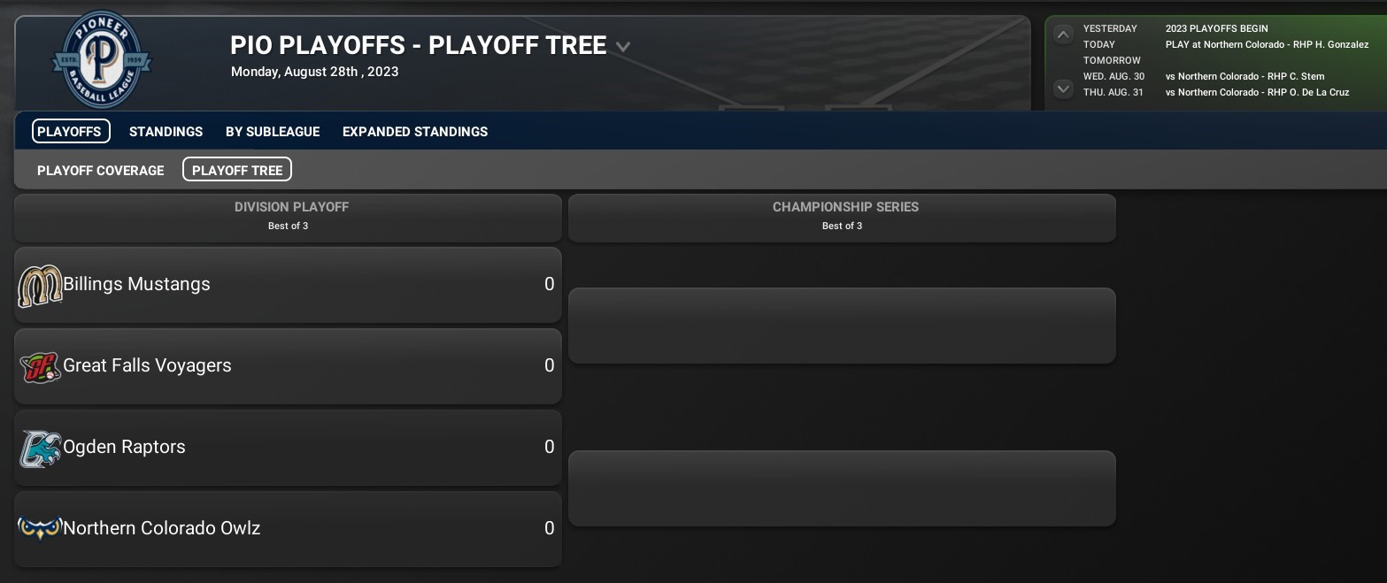1387x583 pixels.
Task: Click the Northern Colorado Owlz logo
Action: tap(40, 528)
